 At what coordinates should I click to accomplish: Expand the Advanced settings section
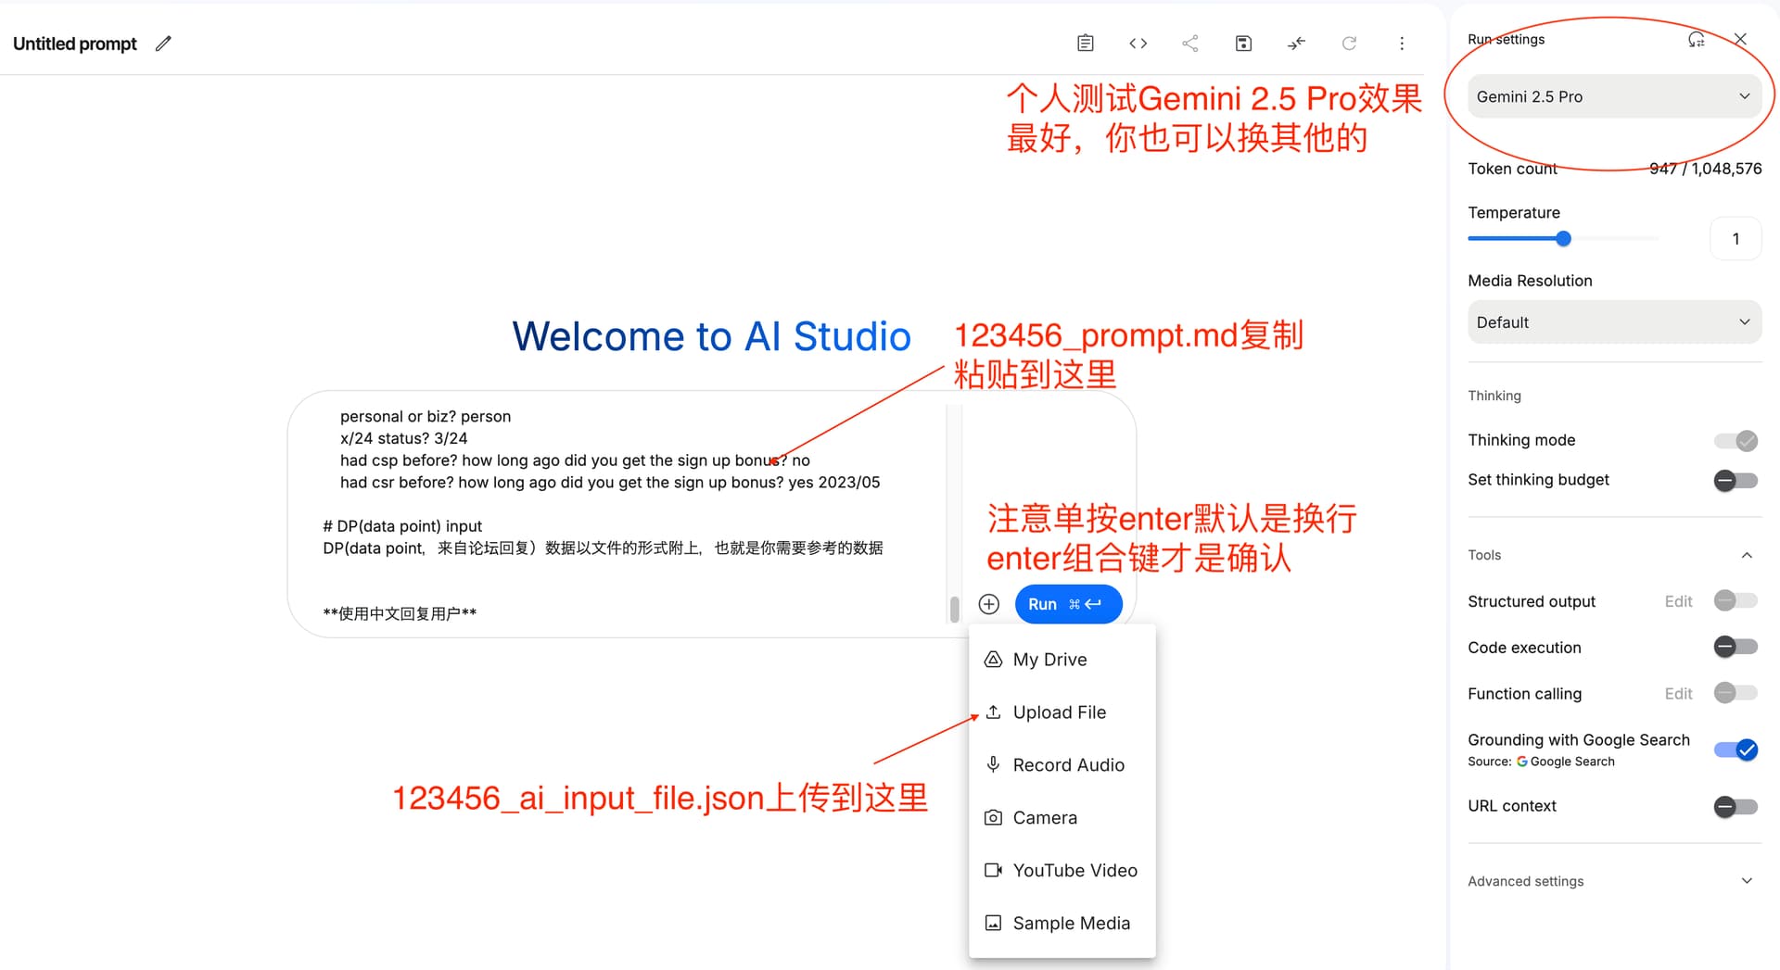(x=1613, y=881)
